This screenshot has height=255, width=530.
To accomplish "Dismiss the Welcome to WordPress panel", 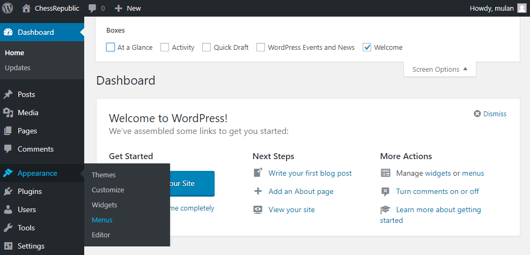I will [495, 114].
